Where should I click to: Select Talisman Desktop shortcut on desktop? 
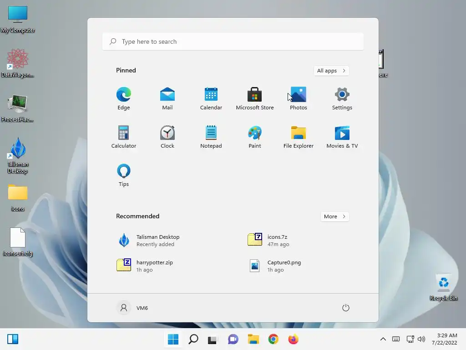coord(18,156)
